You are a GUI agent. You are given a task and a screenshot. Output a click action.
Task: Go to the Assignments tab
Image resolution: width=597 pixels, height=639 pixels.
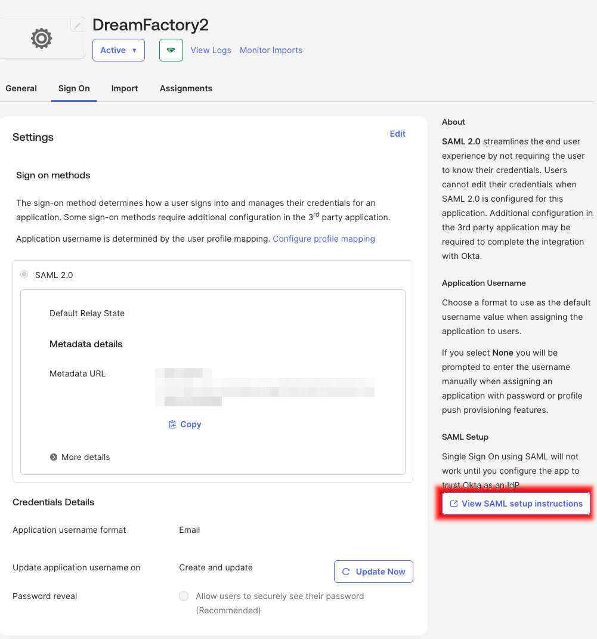coord(185,88)
